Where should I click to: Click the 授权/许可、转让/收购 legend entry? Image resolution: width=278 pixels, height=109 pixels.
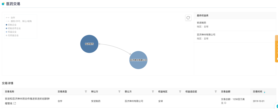pos(19,21)
